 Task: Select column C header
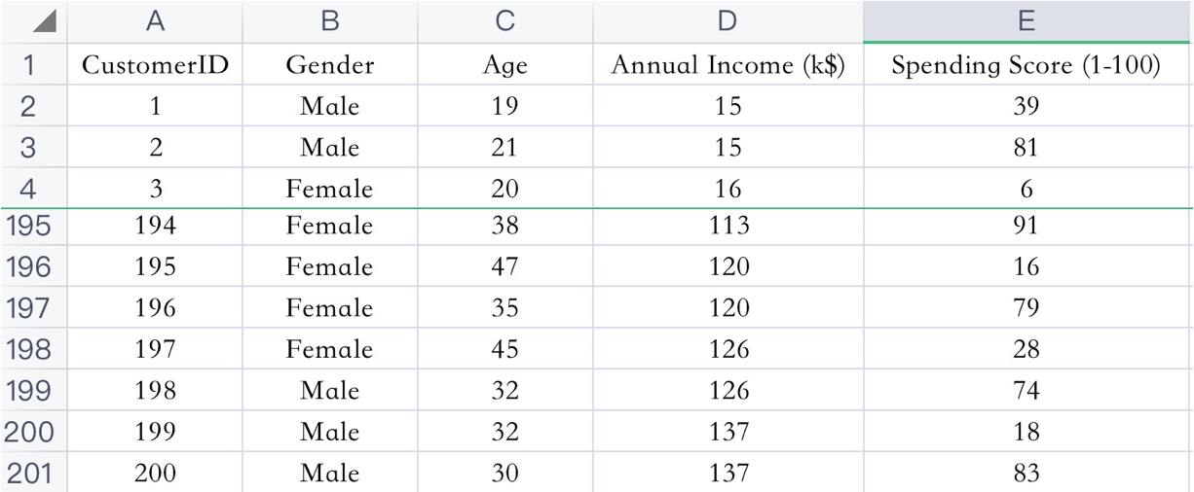505,21
